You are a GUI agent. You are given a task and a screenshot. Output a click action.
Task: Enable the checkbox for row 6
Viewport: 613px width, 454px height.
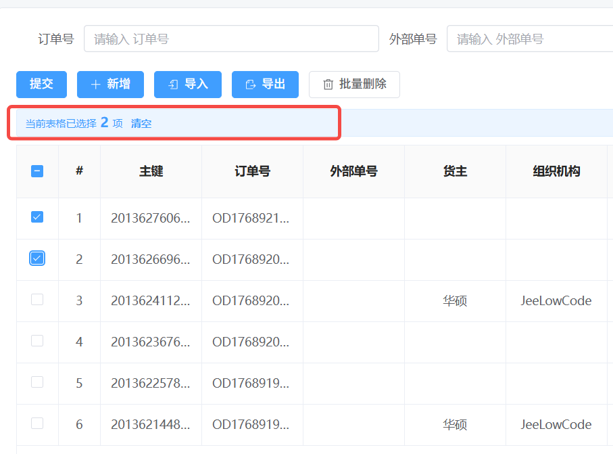(37, 424)
